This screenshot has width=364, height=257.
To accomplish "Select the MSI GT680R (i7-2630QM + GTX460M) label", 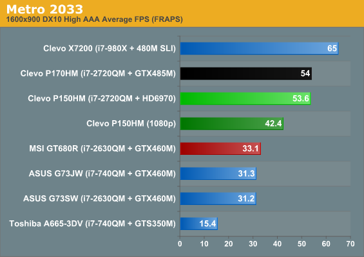I will coord(102,148).
